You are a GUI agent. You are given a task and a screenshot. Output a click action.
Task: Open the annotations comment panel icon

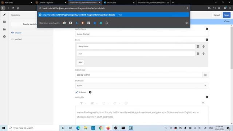[4, 22]
